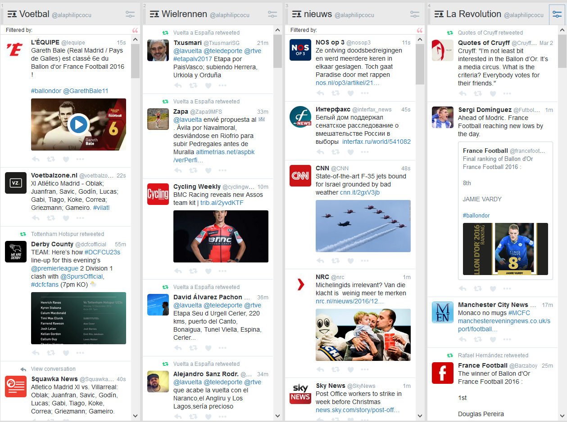Viewport: 567px width, 422px height.
Task: Open View conversation above Squawka News
Action: [x=53, y=369]
